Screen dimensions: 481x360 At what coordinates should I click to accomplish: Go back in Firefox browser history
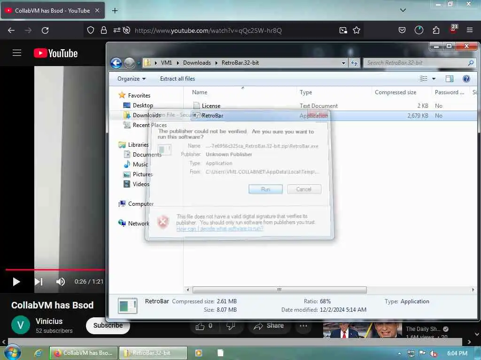pyautogui.click(x=11, y=30)
